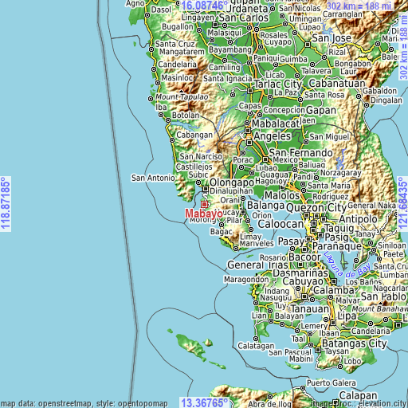Click the Masinloc label

(177, 78)
